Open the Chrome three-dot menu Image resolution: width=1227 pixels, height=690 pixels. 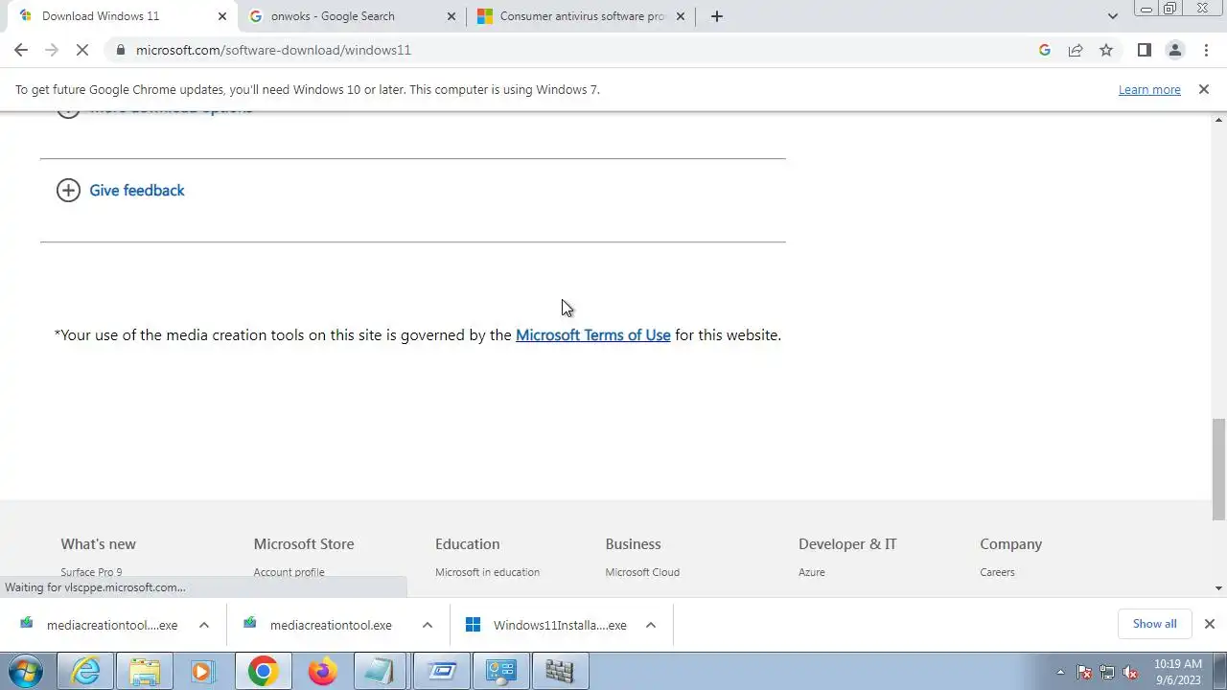coord(1206,50)
